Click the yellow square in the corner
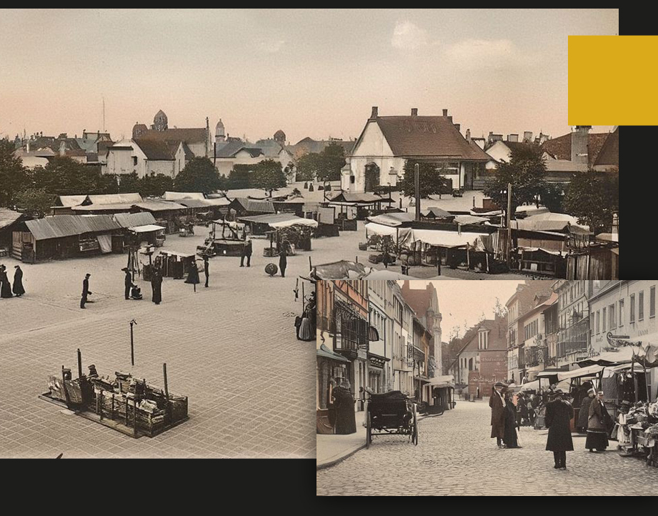This screenshot has width=658, height=516. (x=612, y=80)
